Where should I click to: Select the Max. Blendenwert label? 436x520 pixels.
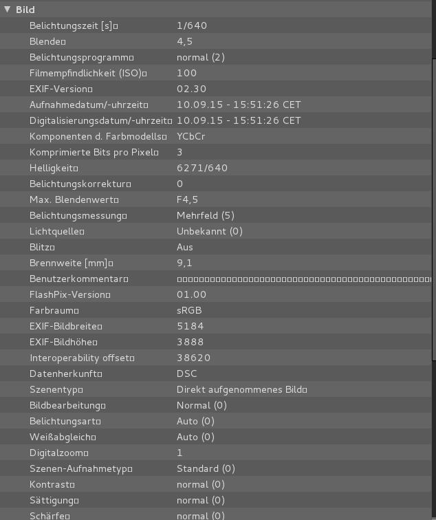(74, 199)
